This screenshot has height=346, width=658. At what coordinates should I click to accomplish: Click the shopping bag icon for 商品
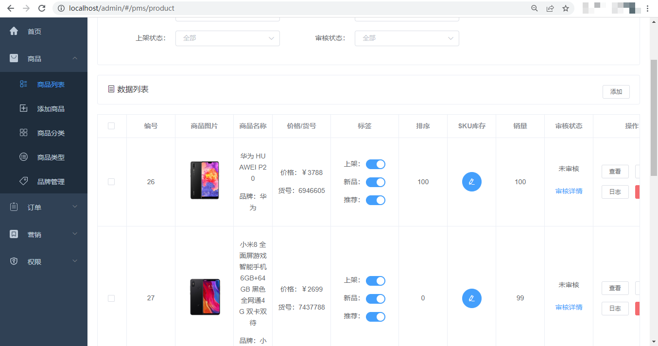pos(14,58)
